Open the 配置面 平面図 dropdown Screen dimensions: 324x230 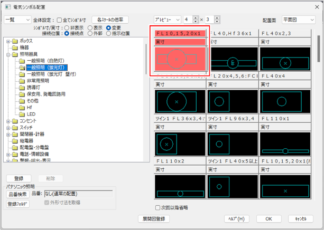299,20
